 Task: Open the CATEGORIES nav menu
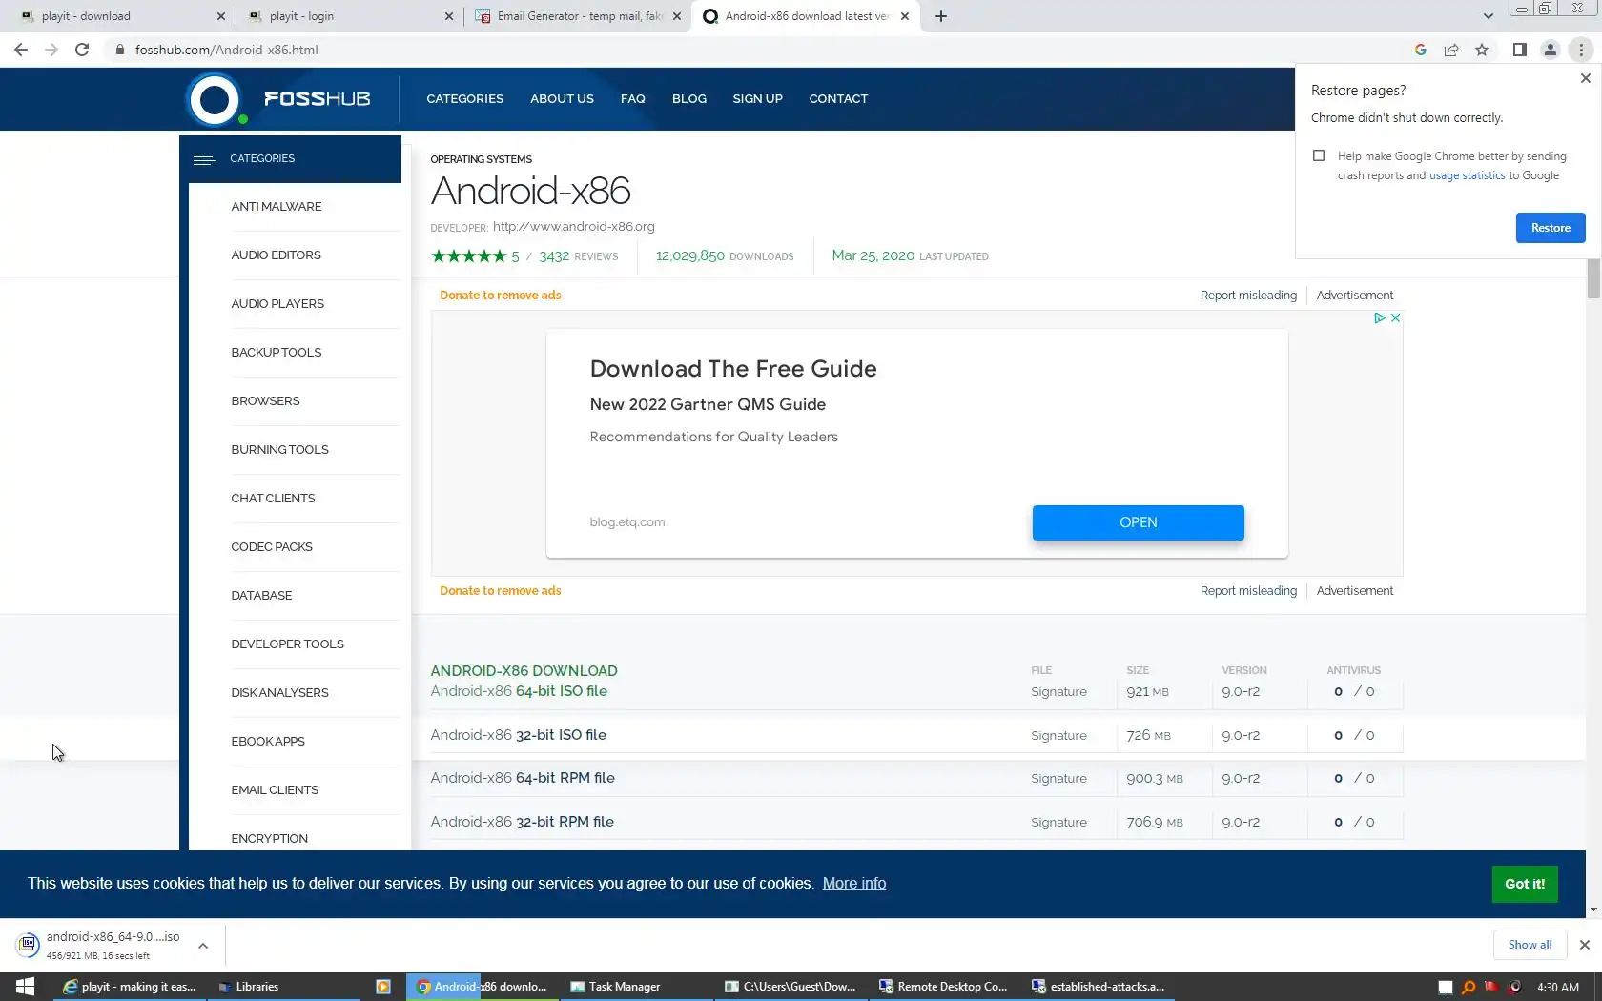464,99
